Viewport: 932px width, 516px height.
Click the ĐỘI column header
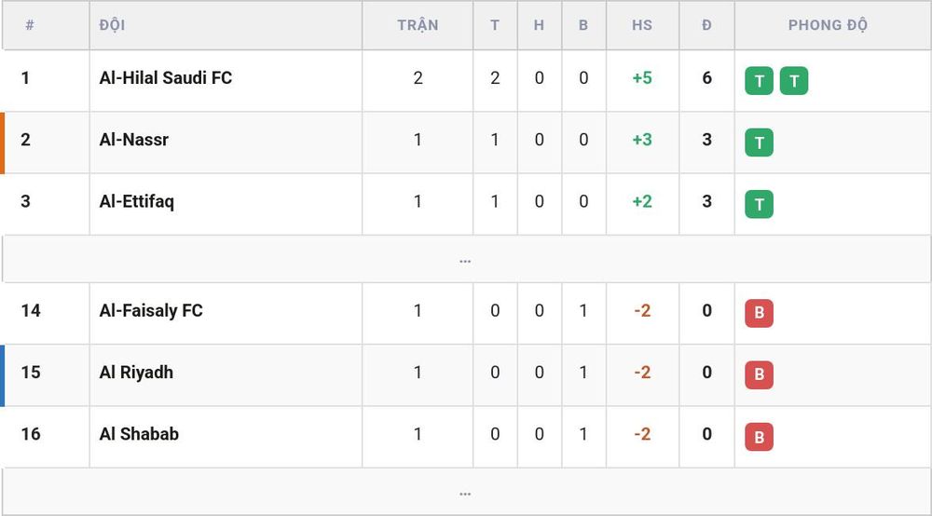click(x=113, y=25)
